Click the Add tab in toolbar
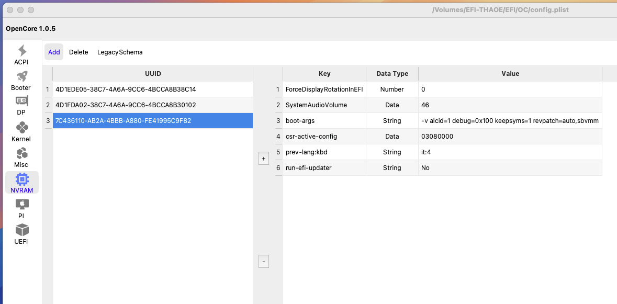Viewport: 617px width, 304px height. click(x=54, y=52)
